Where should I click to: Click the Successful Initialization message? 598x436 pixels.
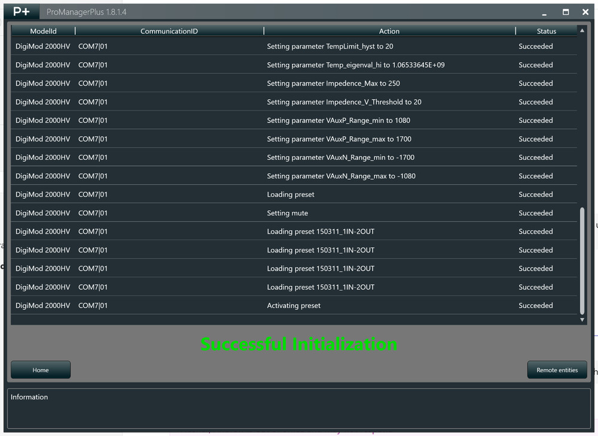coord(298,344)
